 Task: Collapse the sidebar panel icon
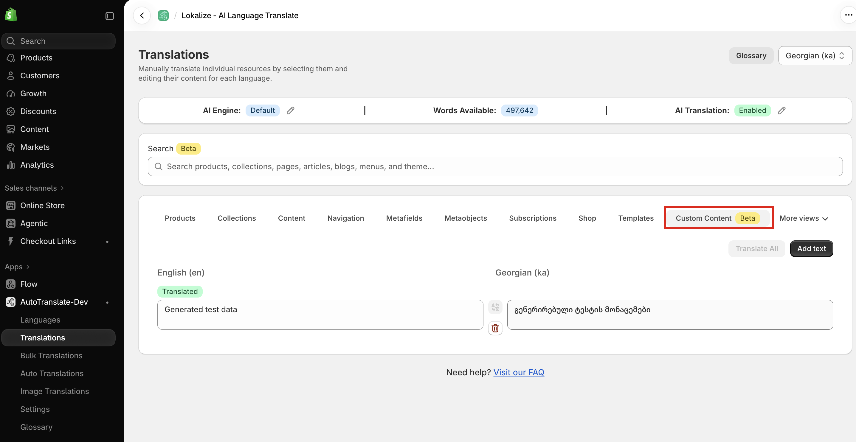click(110, 16)
